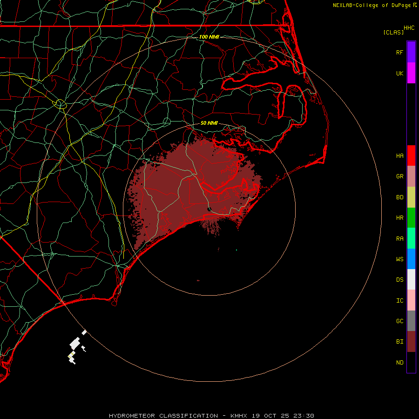Select the GR pink legend swatch
Image resolution: width=419 pixels, height=419 pixels.
point(411,176)
